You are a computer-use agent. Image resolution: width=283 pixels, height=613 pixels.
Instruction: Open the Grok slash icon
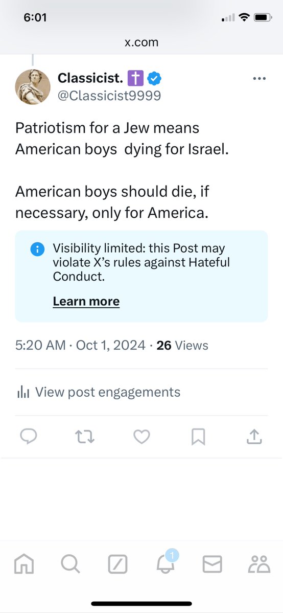(117, 564)
